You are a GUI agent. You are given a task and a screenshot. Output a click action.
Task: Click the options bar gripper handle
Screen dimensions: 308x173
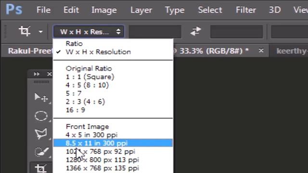[5, 31]
